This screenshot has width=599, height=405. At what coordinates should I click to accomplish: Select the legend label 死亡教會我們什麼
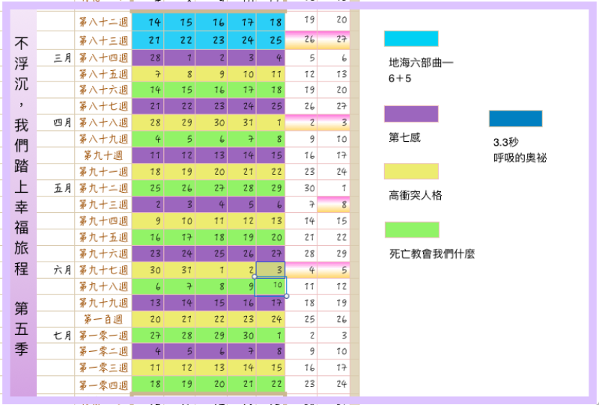432,254
